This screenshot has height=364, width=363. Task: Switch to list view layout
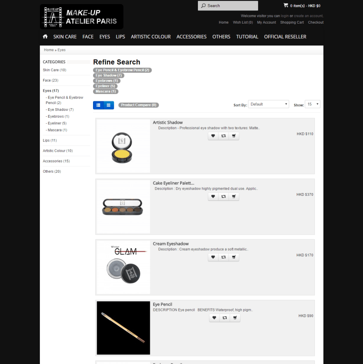(98, 105)
